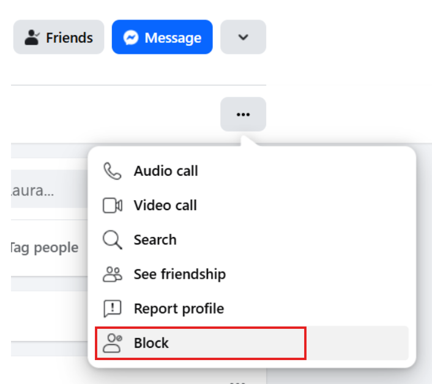
Task: Click the camera icon beside Video call
Action: pos(113,206)
